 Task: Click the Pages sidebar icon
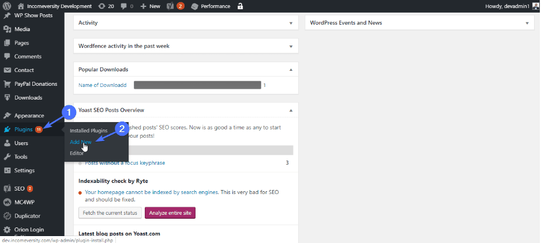click(7, 43)
